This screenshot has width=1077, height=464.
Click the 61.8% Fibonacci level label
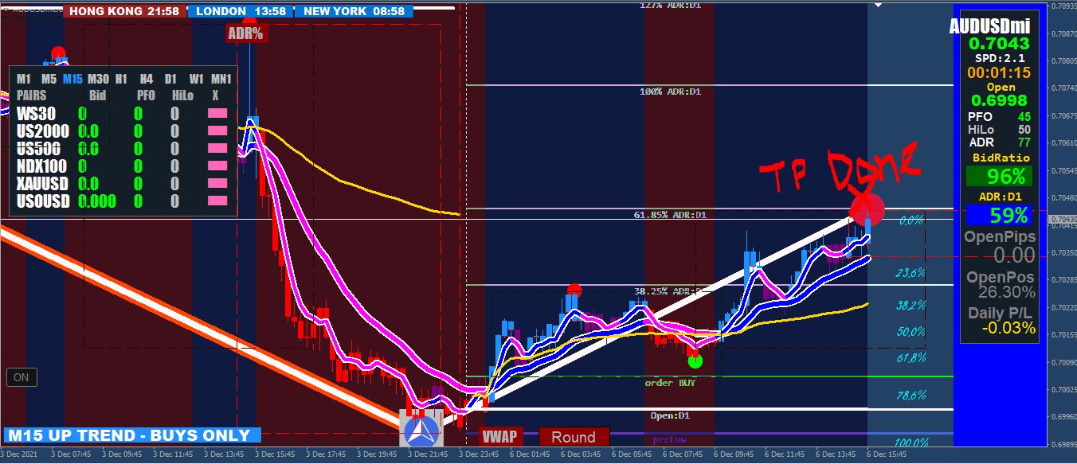pyautogui.click(x=911, y=358)
